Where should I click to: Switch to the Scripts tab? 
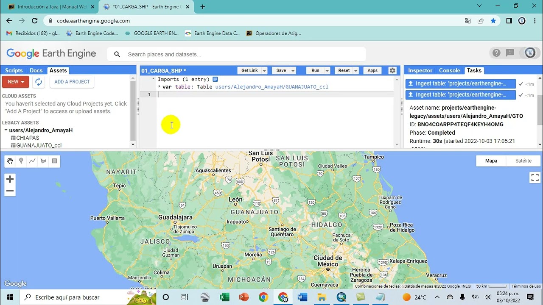click(14, 70)
